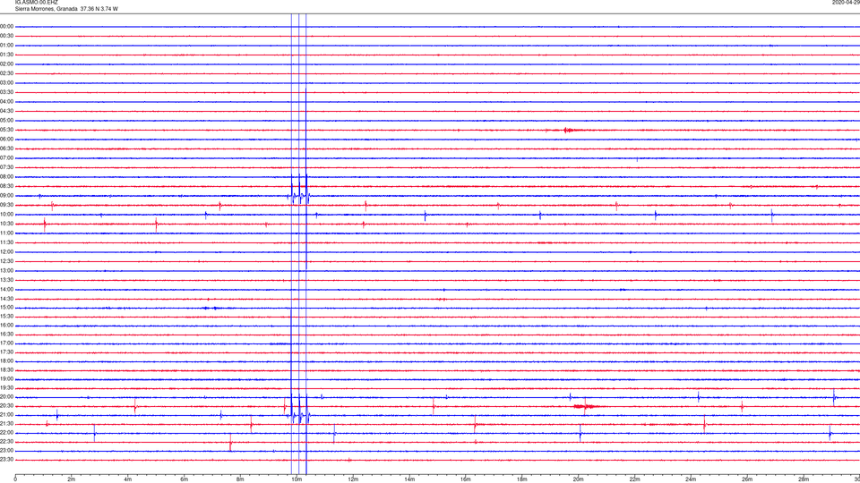Select the 24m axis tick label
860x483 pixels.
[691, 479]
